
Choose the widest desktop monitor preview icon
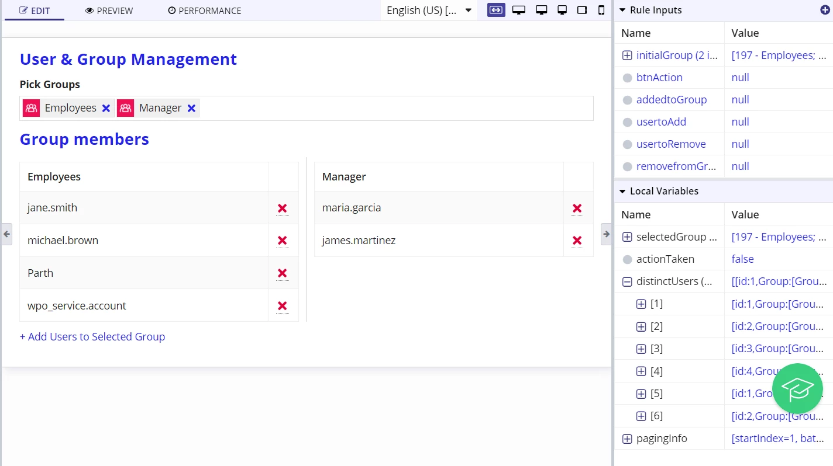pyautogui.click(x=519, y=10)
